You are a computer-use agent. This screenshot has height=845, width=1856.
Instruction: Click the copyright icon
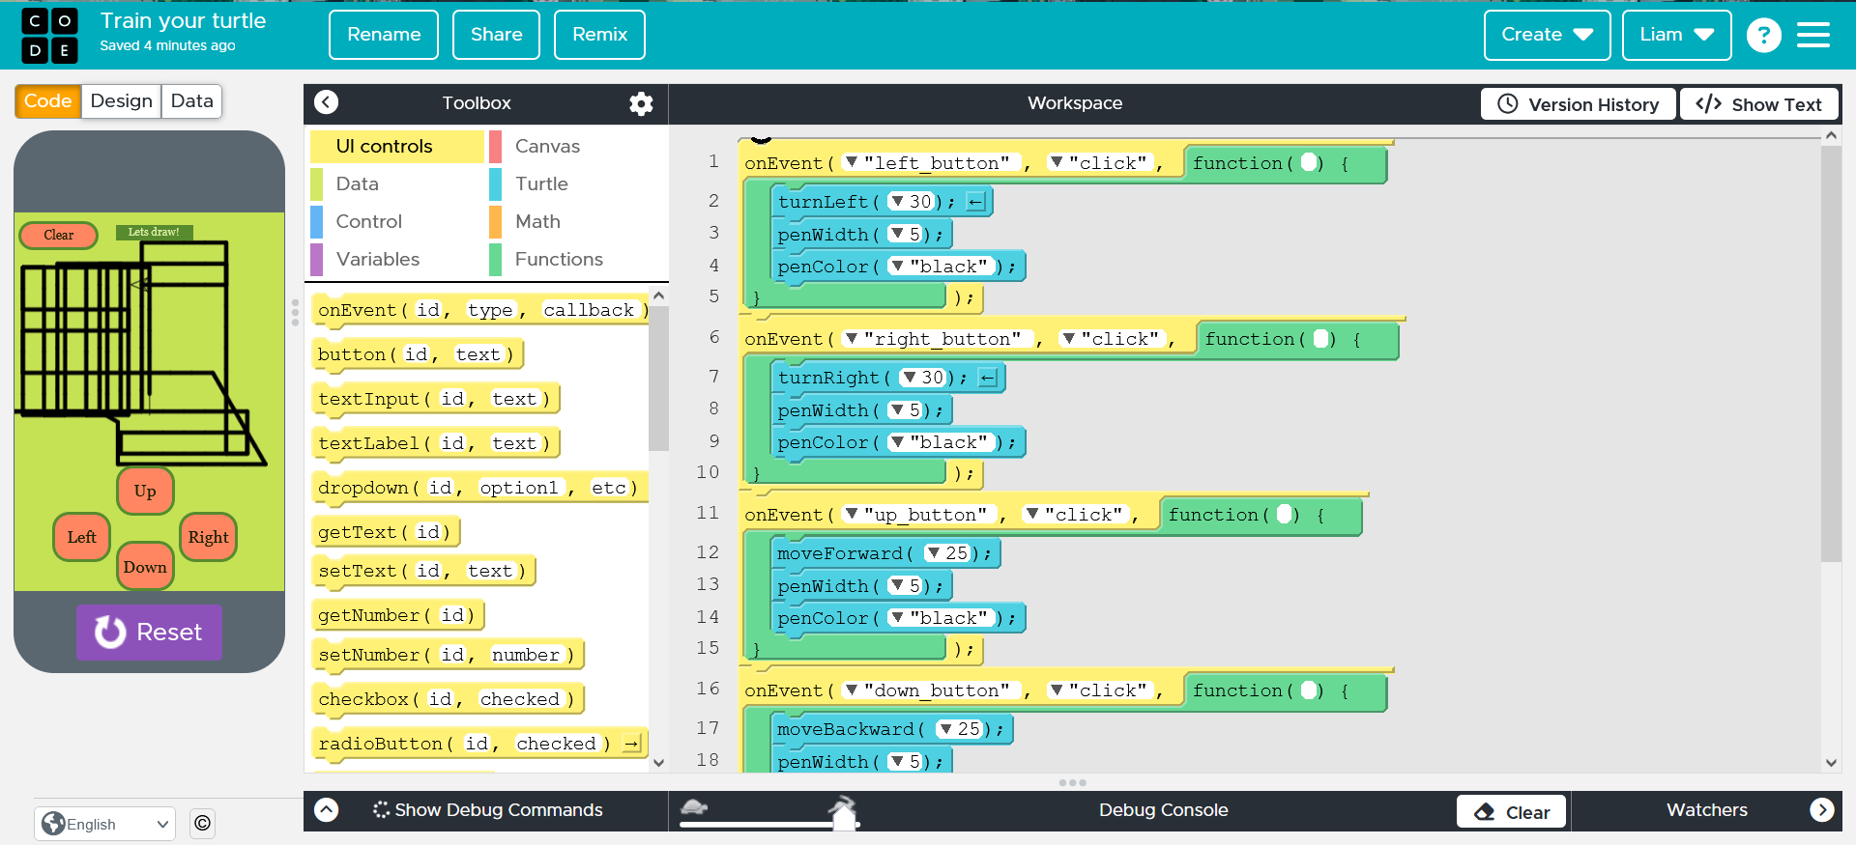point(202,823)
